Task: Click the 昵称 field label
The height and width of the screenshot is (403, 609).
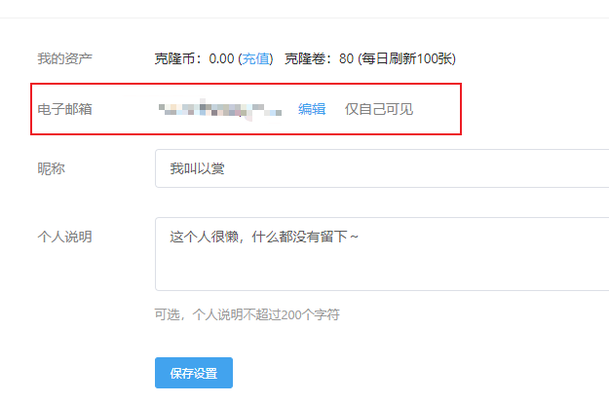Action: (x=51, y=168)
